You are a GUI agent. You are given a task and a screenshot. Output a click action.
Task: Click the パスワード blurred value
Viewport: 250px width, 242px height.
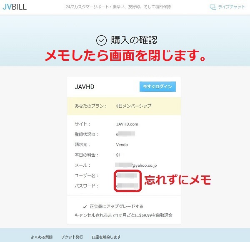127,186
